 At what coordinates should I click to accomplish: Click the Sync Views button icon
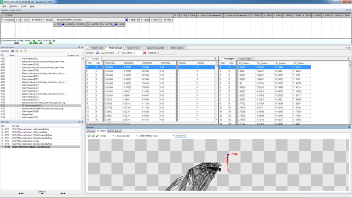point(103,53)
